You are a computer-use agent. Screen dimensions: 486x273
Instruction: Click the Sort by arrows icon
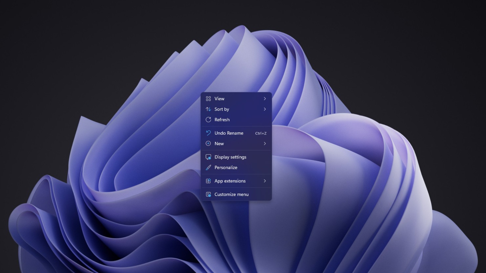pyautogui.click(x=208, y=109)
